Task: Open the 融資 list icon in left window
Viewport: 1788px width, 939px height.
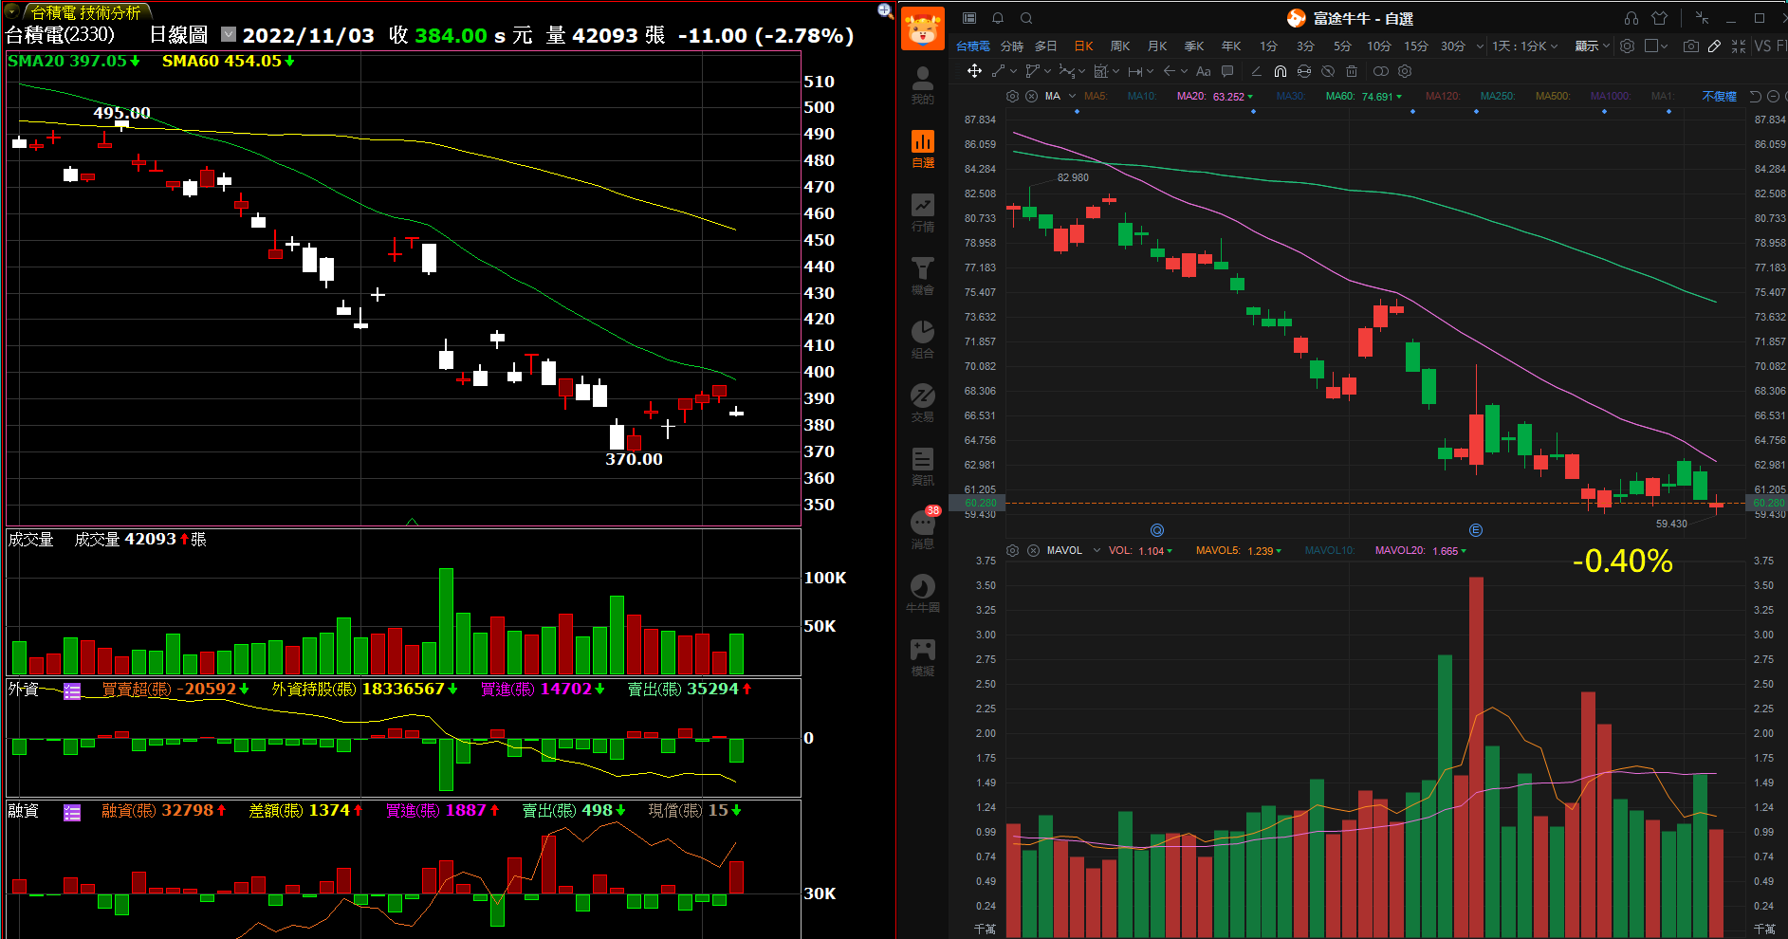Action: pyautogui.click(x=72, y=812)
